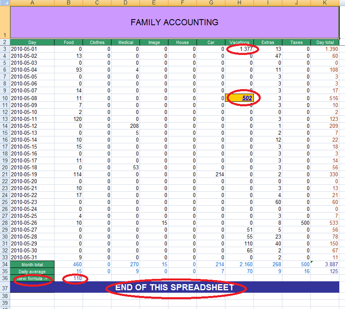Select date cell 2010-05-19
This screenshot has height=309, width=345.
(x=32, y=174)
